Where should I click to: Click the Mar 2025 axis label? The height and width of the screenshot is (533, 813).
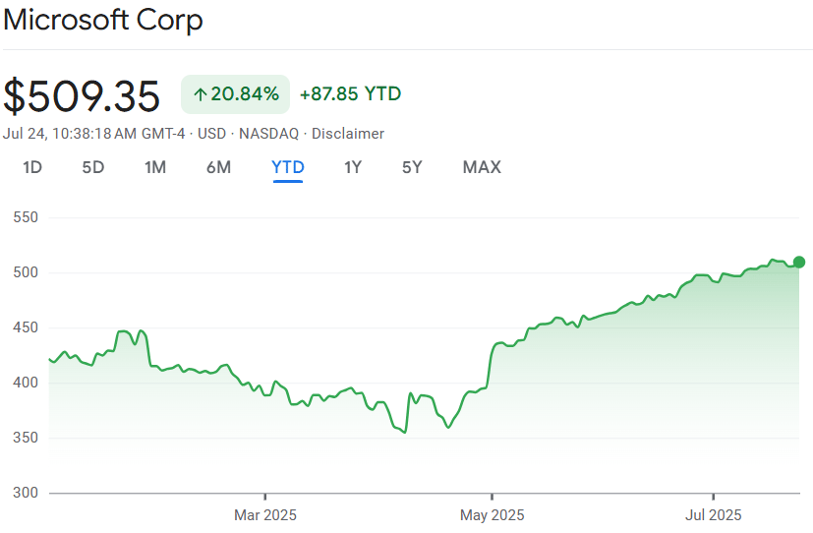pyautogui.click(x=265, y=515)
